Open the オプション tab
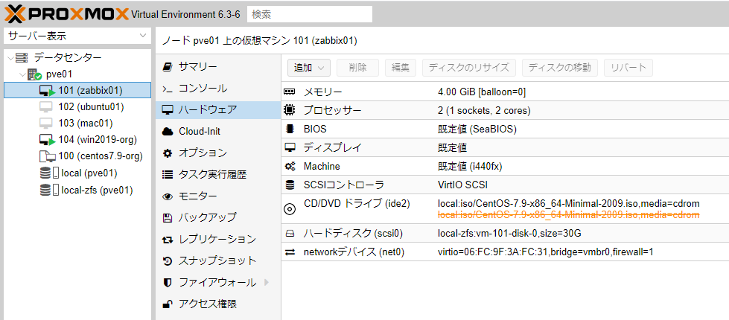This screenshot has width=729, height=320. (218, 153)
